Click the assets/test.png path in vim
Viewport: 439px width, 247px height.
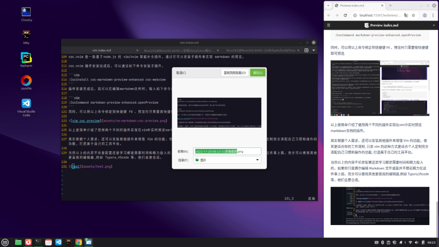click(97, 167)
